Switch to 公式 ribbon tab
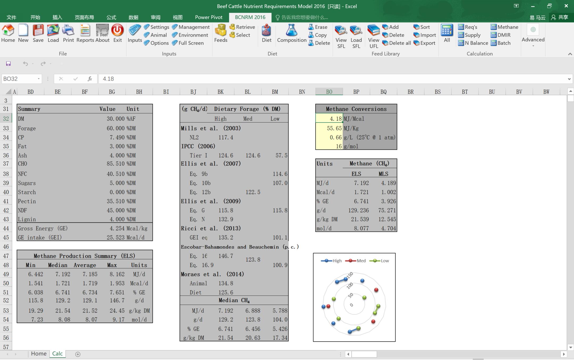 (111, 17)
